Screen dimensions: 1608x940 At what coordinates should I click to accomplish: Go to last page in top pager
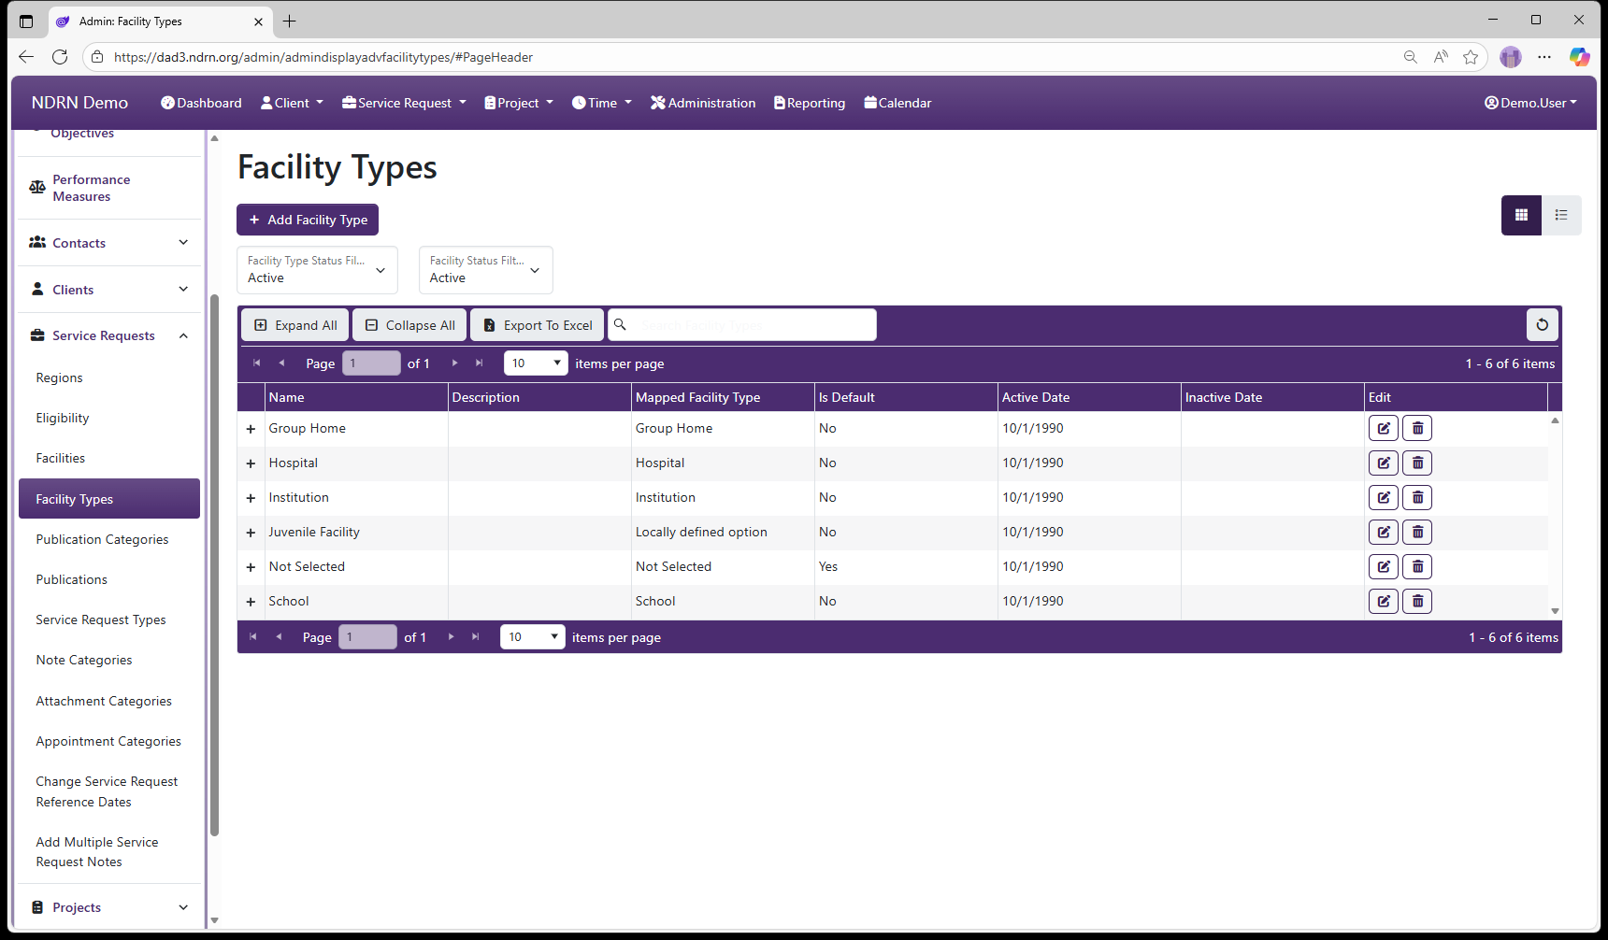pos(479,363)
